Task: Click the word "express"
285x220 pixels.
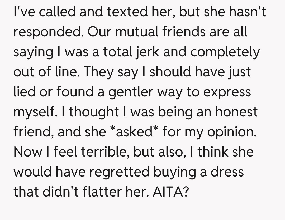Action: coord(227,92)
